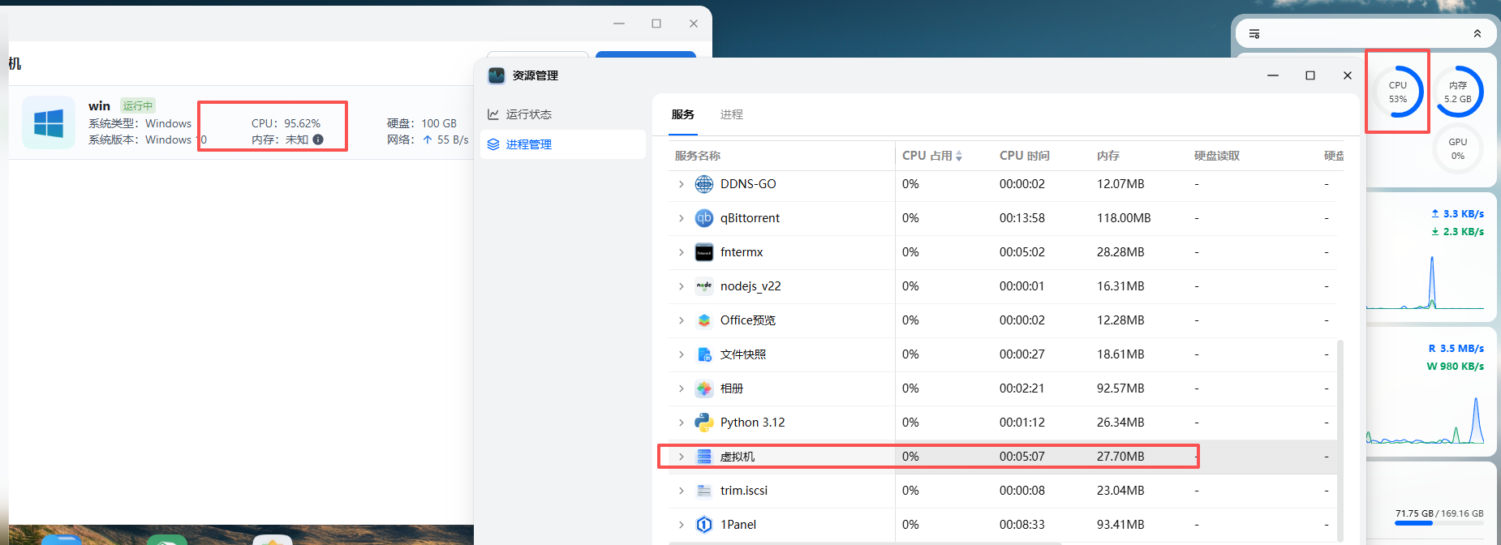Screen dimensions: 1501x545
Task: Expand the 文件快照 service row
Action: (x=681, y=354)
